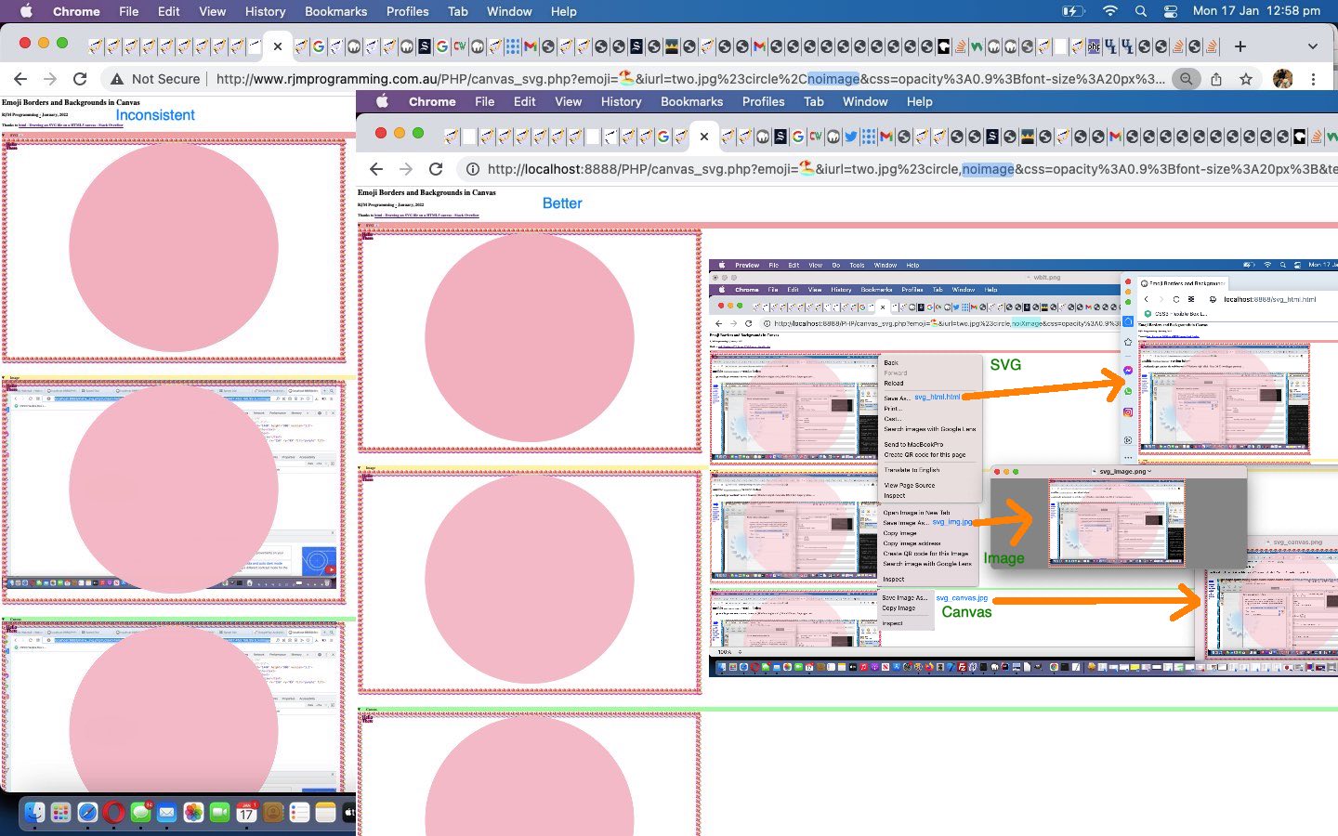Open Finder from the dock

point(34,813)
